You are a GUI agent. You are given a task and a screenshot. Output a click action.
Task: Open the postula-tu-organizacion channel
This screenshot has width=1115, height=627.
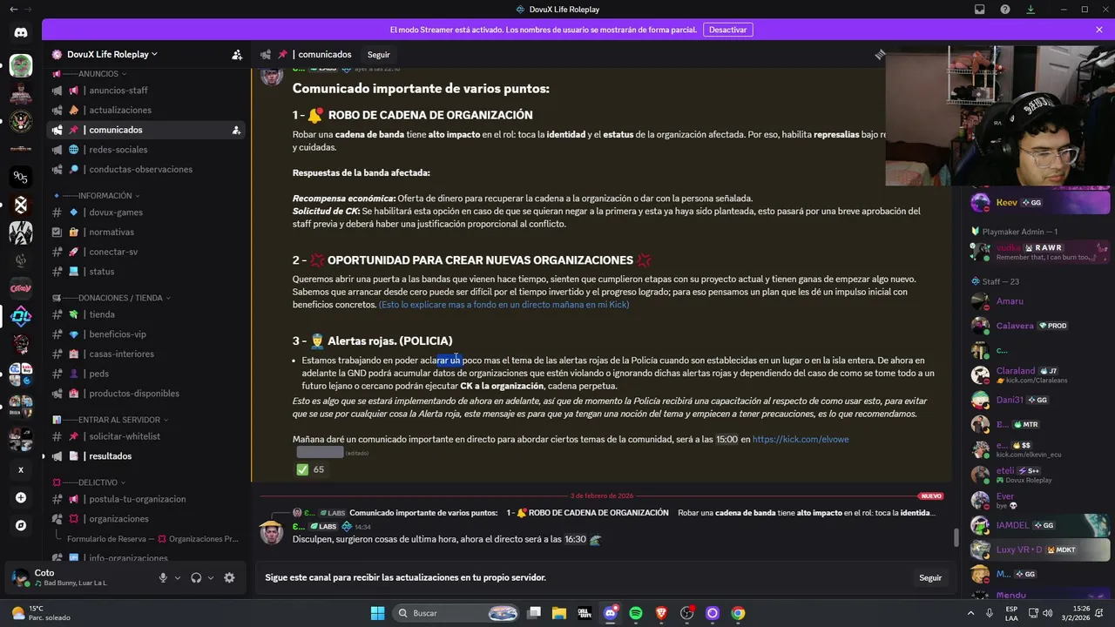(145, 499)
